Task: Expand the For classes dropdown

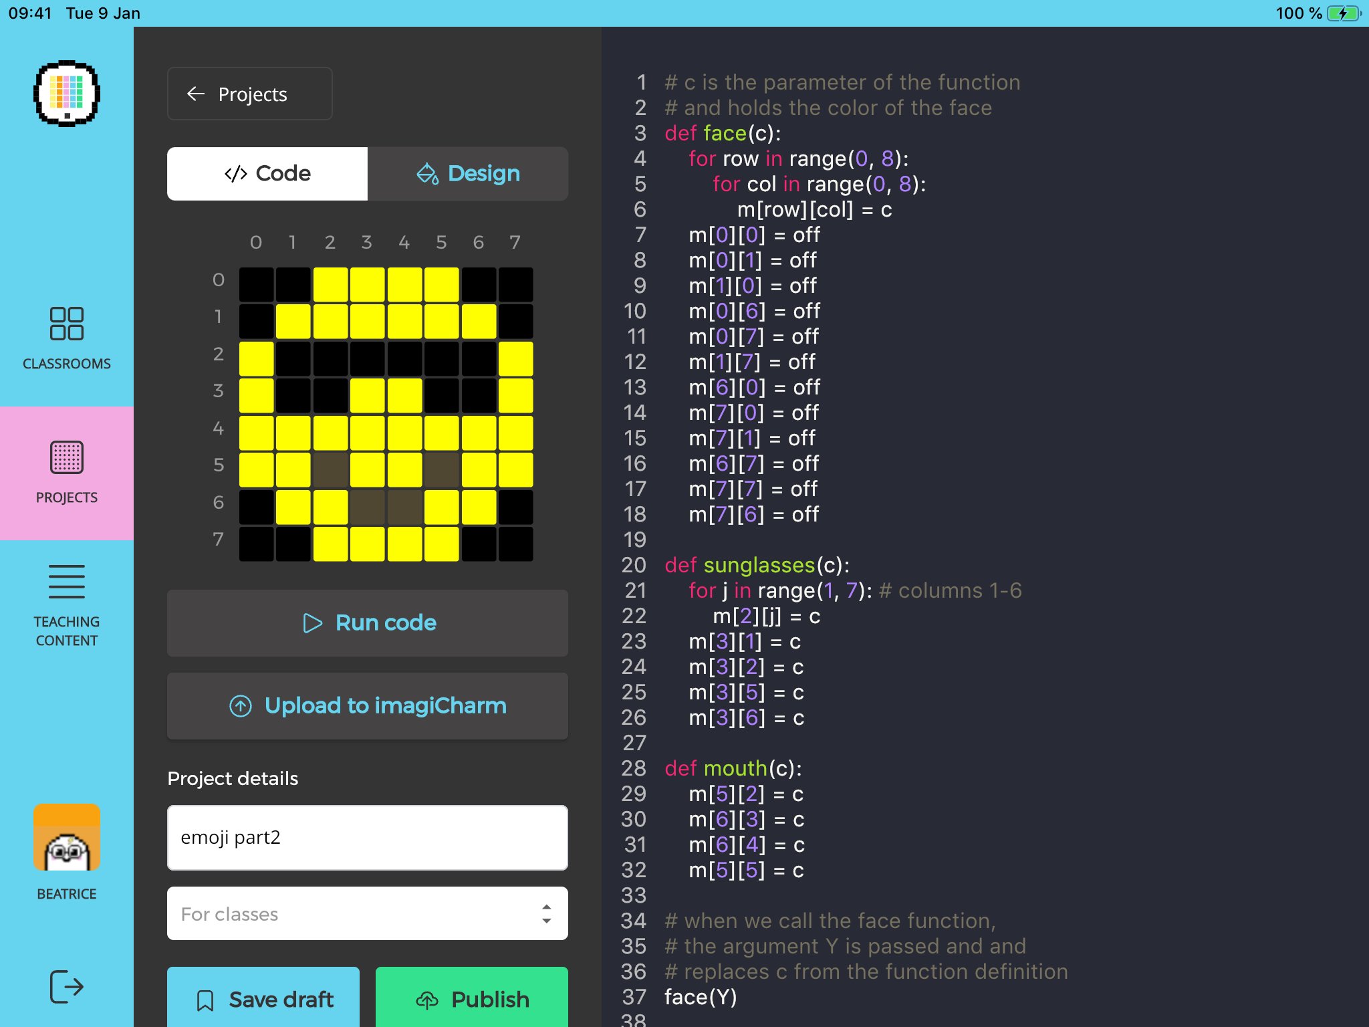Action: 368,913
